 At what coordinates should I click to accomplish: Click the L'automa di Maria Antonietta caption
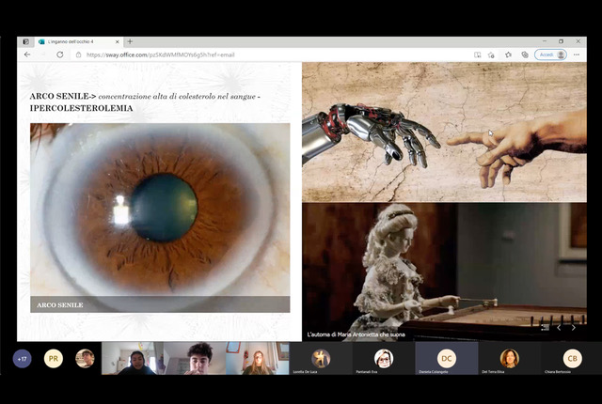[356, 334]
